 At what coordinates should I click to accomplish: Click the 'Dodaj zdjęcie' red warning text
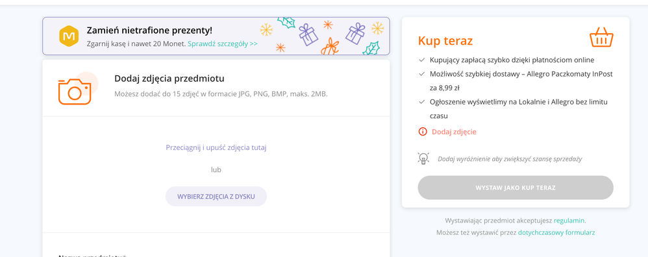tap(454, 132)
